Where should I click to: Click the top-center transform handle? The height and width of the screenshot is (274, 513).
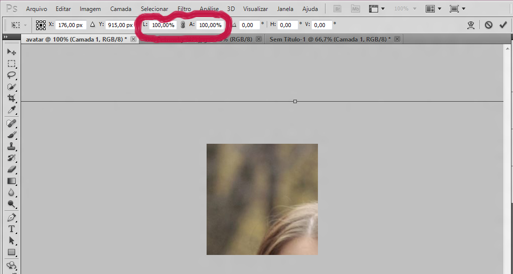(295, 101)
